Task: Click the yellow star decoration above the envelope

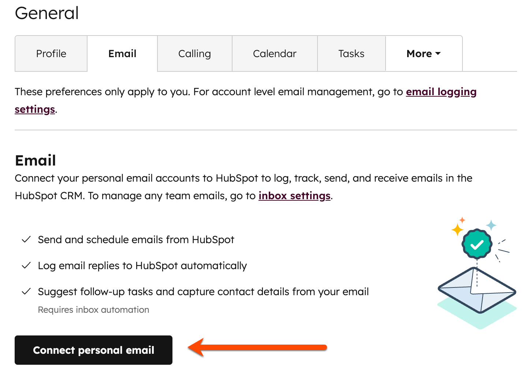Action: 457,230
